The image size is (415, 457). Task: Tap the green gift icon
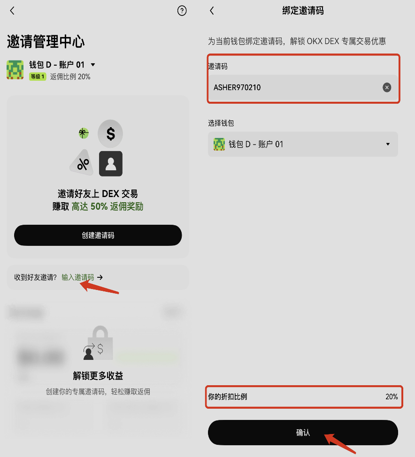click(84, 133)
